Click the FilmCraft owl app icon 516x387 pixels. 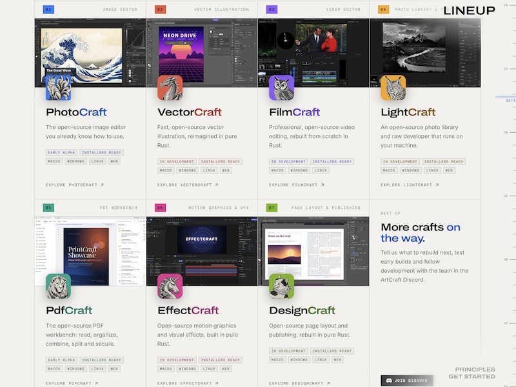click(x=281, y=88)
